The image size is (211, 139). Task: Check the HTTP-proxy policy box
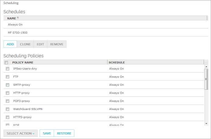[x=8, y=93]
